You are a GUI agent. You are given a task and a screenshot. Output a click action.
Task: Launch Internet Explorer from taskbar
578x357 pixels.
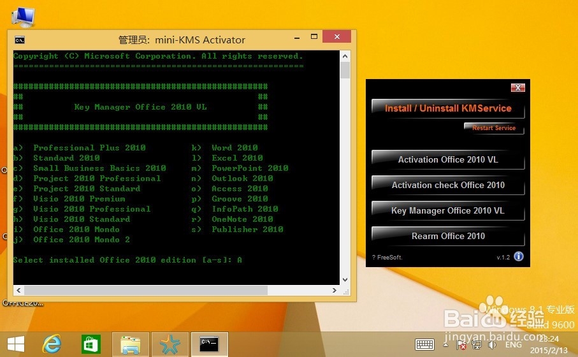pos(52,344)
